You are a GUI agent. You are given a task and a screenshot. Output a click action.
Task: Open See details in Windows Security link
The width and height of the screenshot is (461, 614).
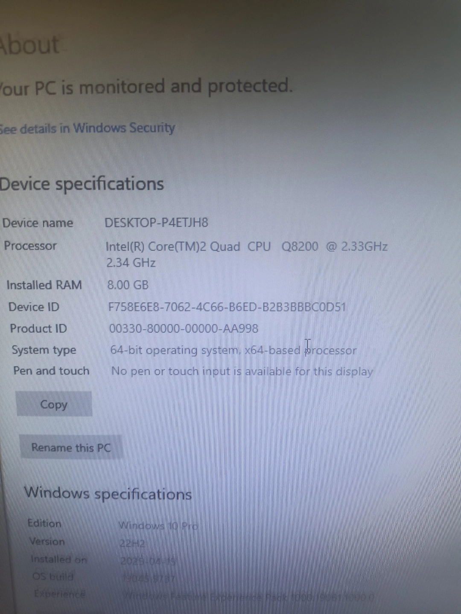(87, 128)
